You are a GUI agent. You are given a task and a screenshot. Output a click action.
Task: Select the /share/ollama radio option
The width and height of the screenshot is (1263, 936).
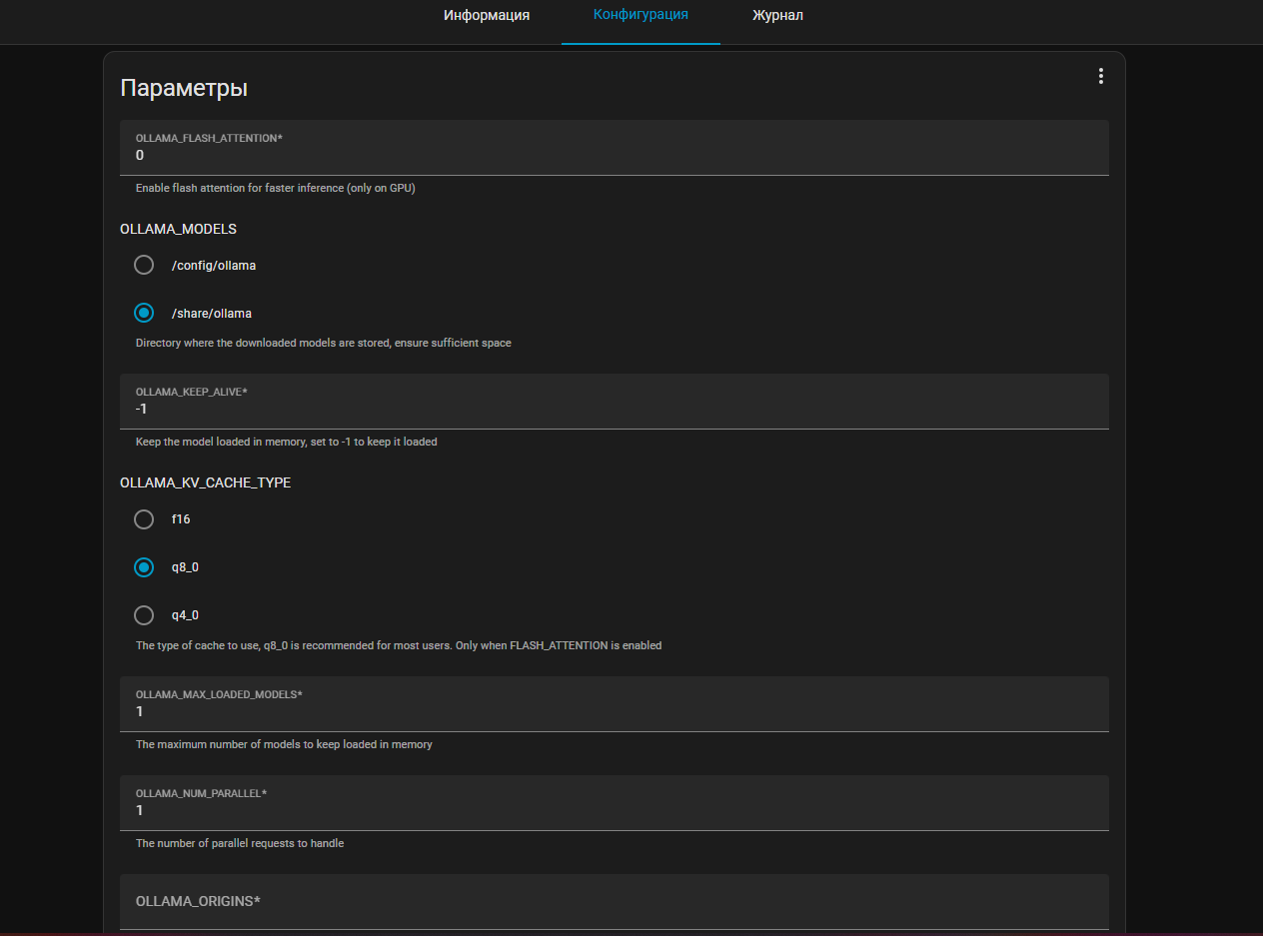click(144, 313)
